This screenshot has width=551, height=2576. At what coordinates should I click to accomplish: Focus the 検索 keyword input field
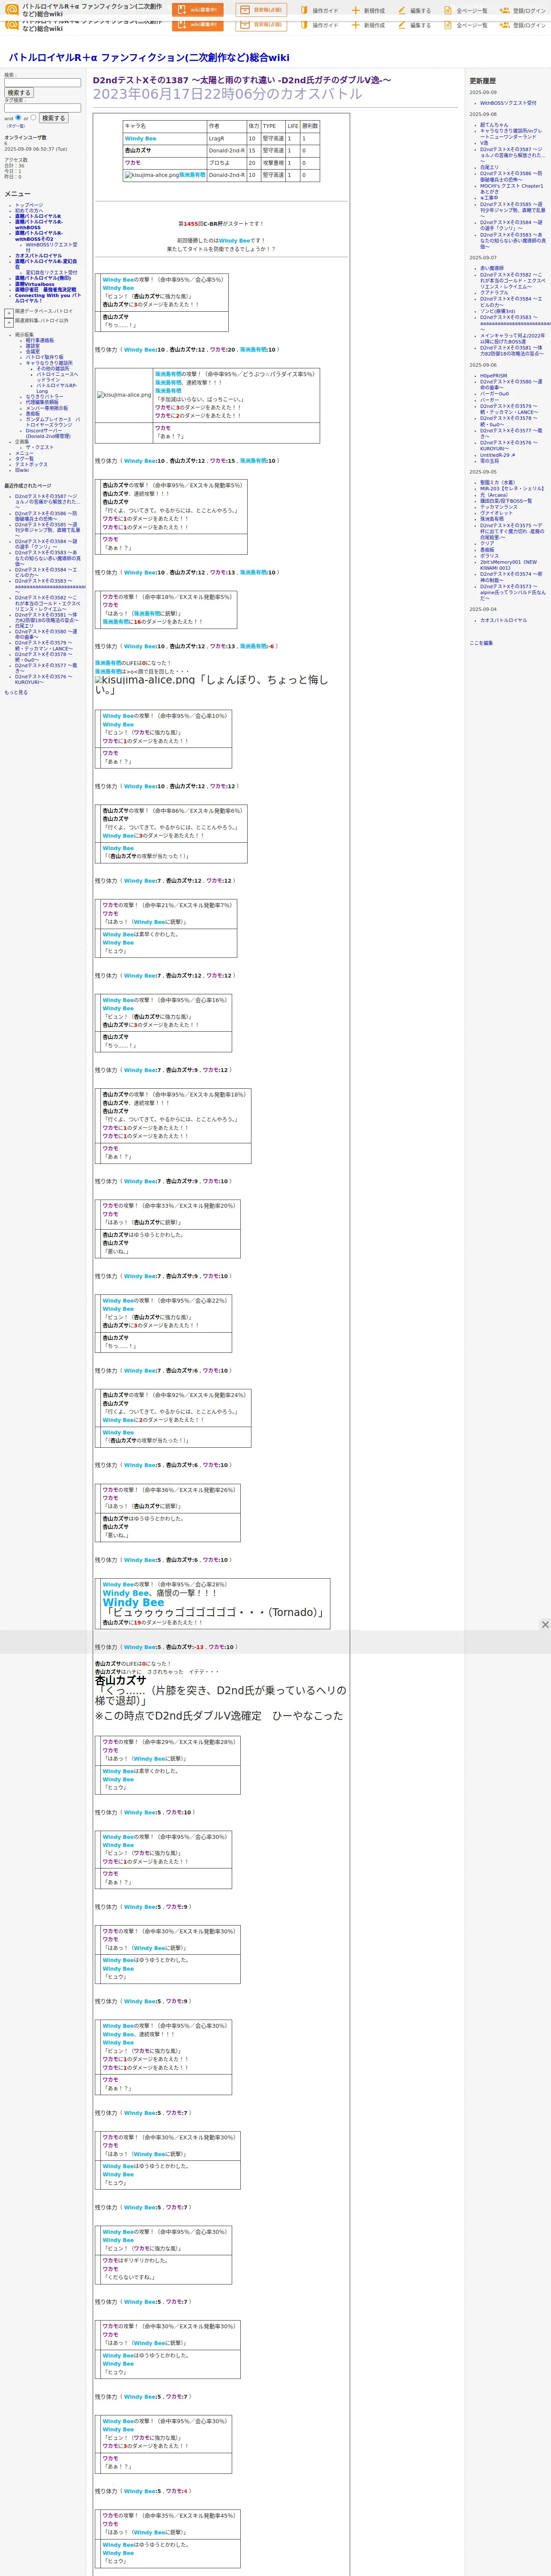coord(42,83)
